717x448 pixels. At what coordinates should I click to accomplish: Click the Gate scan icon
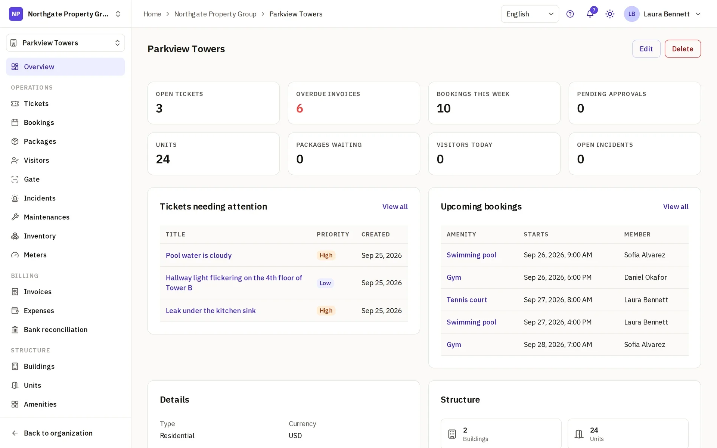click(x=15, y=179)
